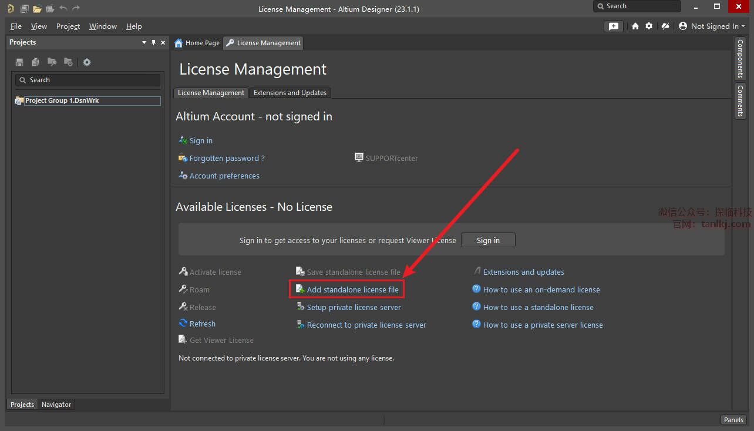Switch to the Navigator panel tab
This screenshot has height=431, width=754.
point(56,405)
